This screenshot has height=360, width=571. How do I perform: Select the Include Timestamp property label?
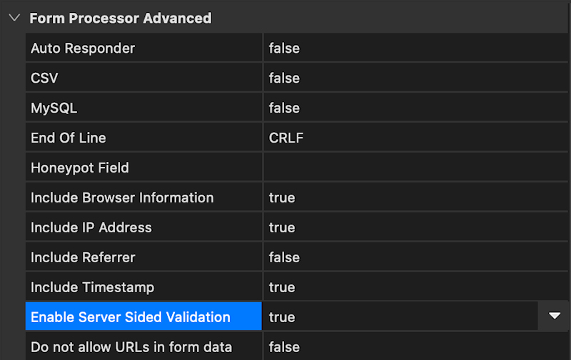[92, 288]
